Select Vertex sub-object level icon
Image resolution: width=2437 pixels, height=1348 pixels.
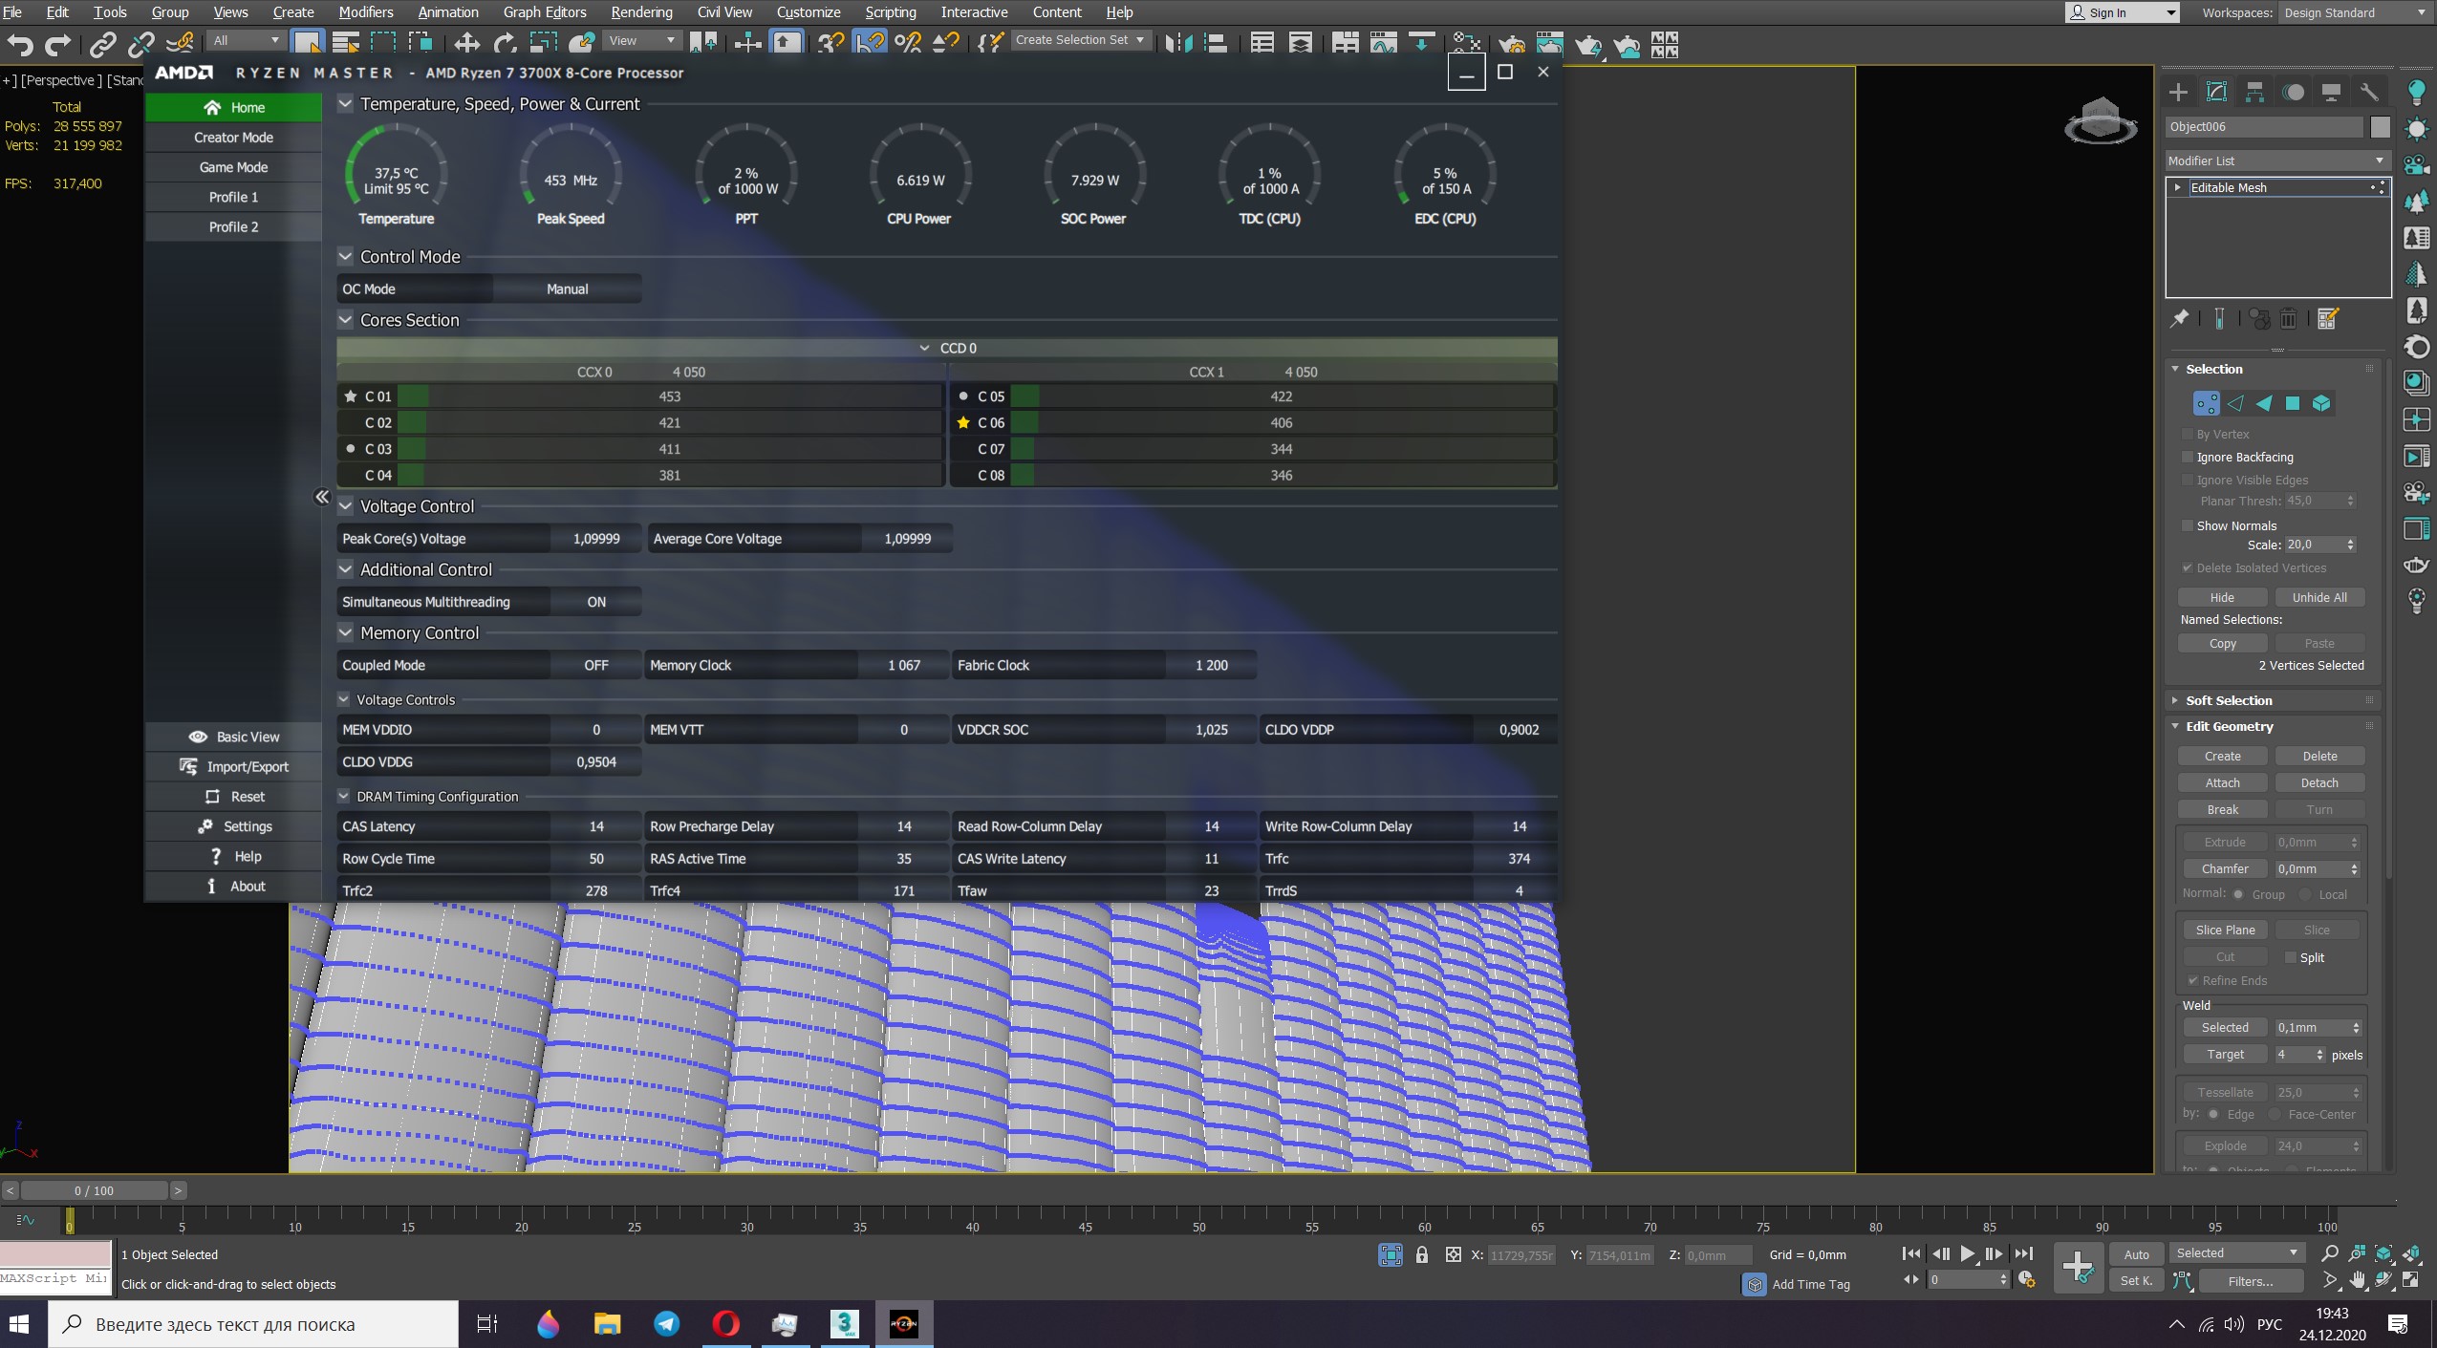pyautogui.click(x=2206, y=403)
